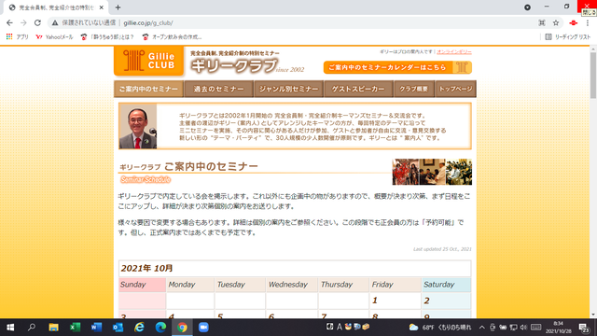Screen dimensions: 597x336
Task: Click the QR code icon in the address bar
Action: pyautogui.click(x=542, y=22)
